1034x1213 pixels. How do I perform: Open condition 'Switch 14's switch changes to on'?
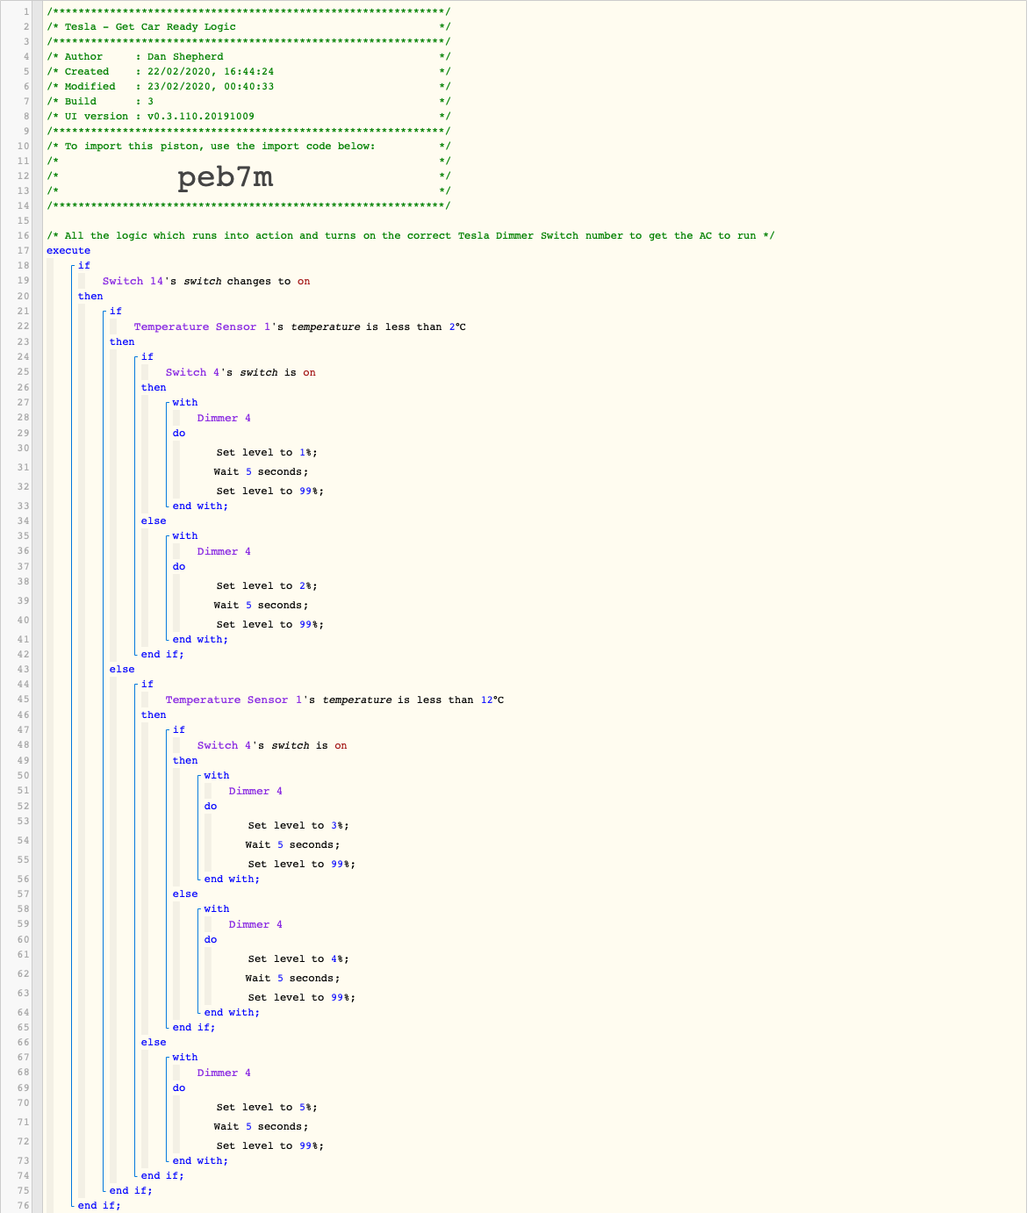pyautogui.click(x=206, y=281)
